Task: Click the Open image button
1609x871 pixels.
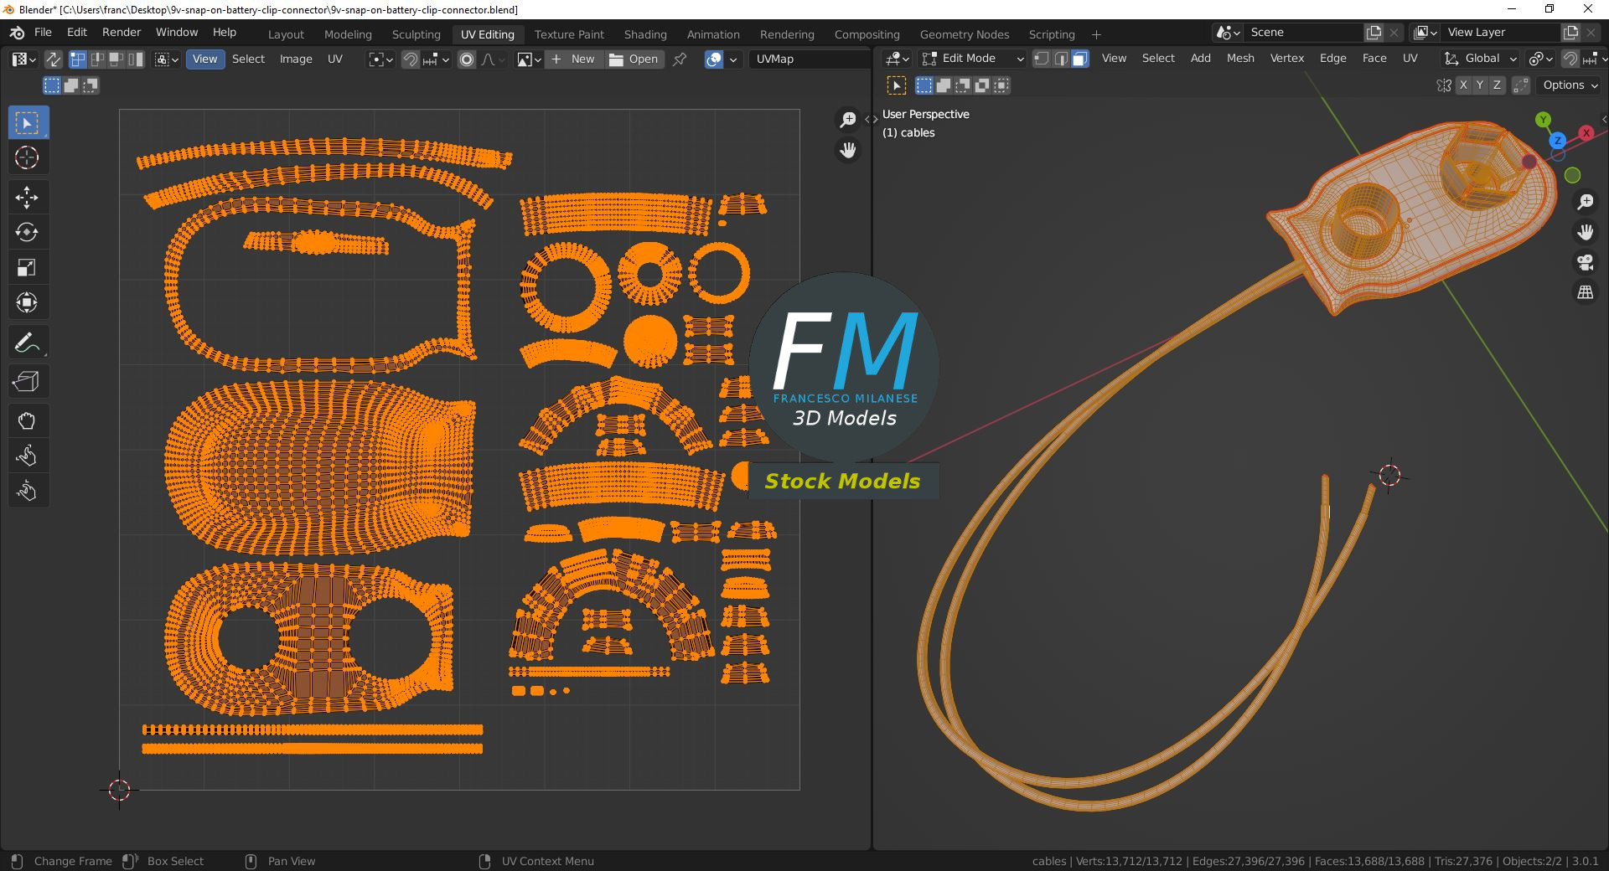Action: pyautogui.click(x=634, y=59)
